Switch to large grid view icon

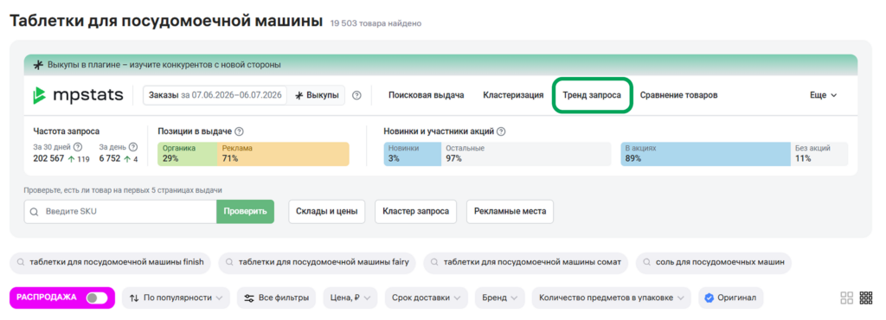[846, 298]
